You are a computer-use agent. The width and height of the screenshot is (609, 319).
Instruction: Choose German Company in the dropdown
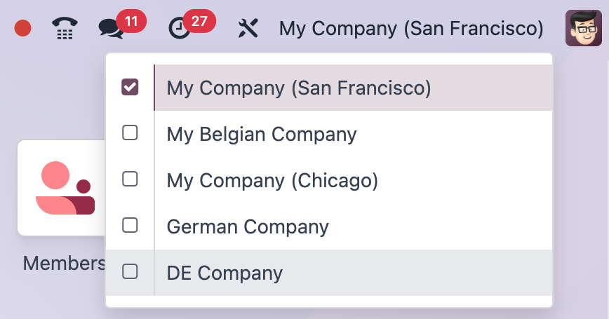click(248, 226)
